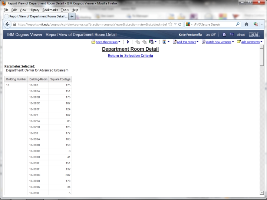Click the Return back-arrow icon in header
The width and height of the screenshot is (267, 200).
231,34
